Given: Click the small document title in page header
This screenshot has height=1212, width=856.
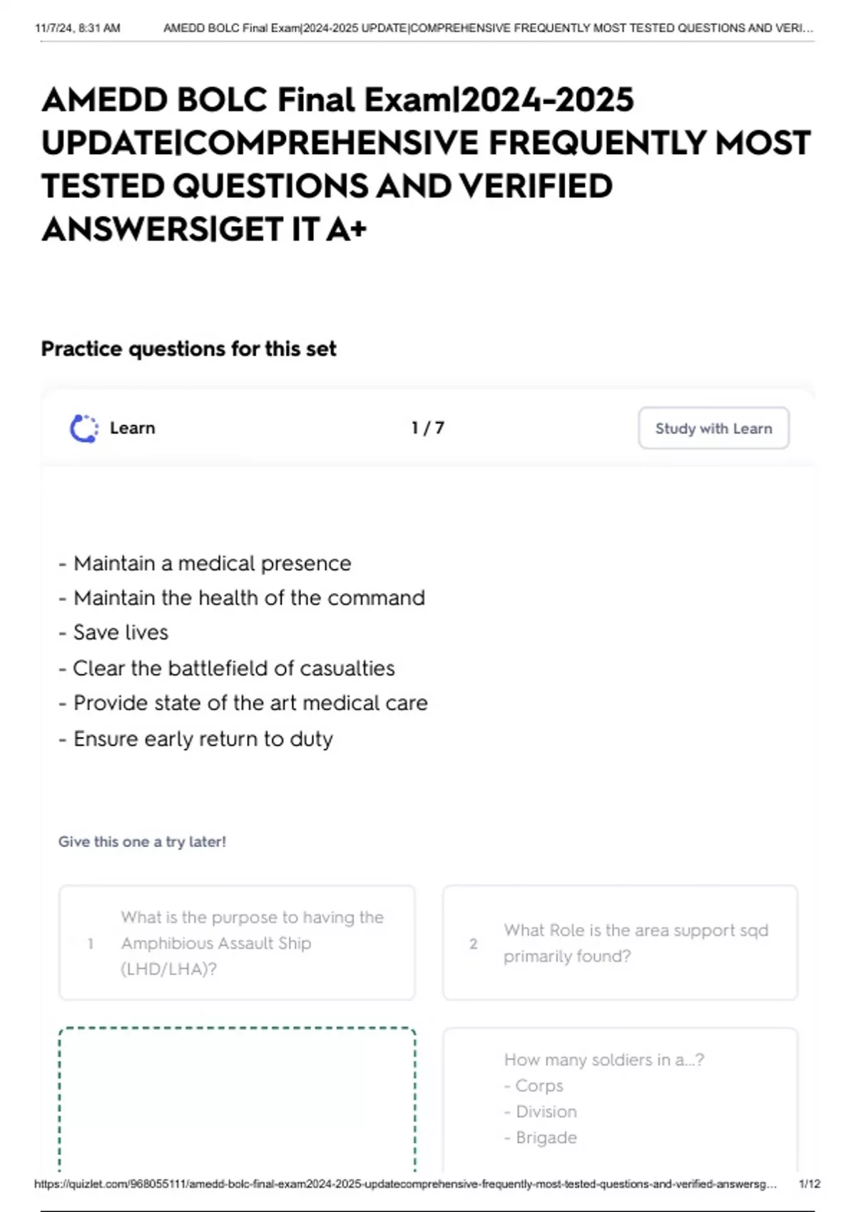Looking at the screenshot, I should [x=488, y=29].
